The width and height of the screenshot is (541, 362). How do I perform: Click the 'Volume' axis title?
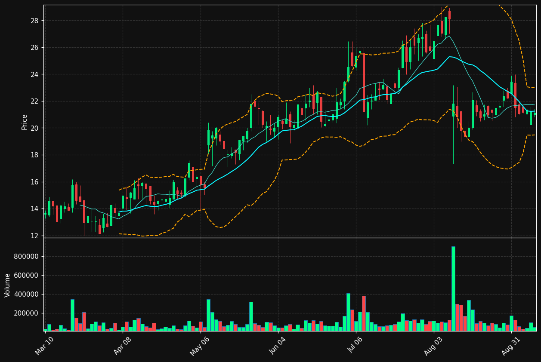8,285
